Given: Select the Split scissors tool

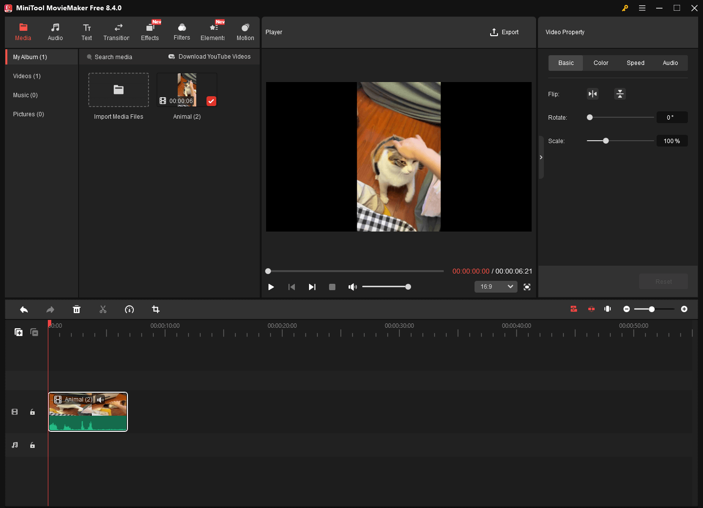Looking at the screenshot, I should (x=103, y=309).
